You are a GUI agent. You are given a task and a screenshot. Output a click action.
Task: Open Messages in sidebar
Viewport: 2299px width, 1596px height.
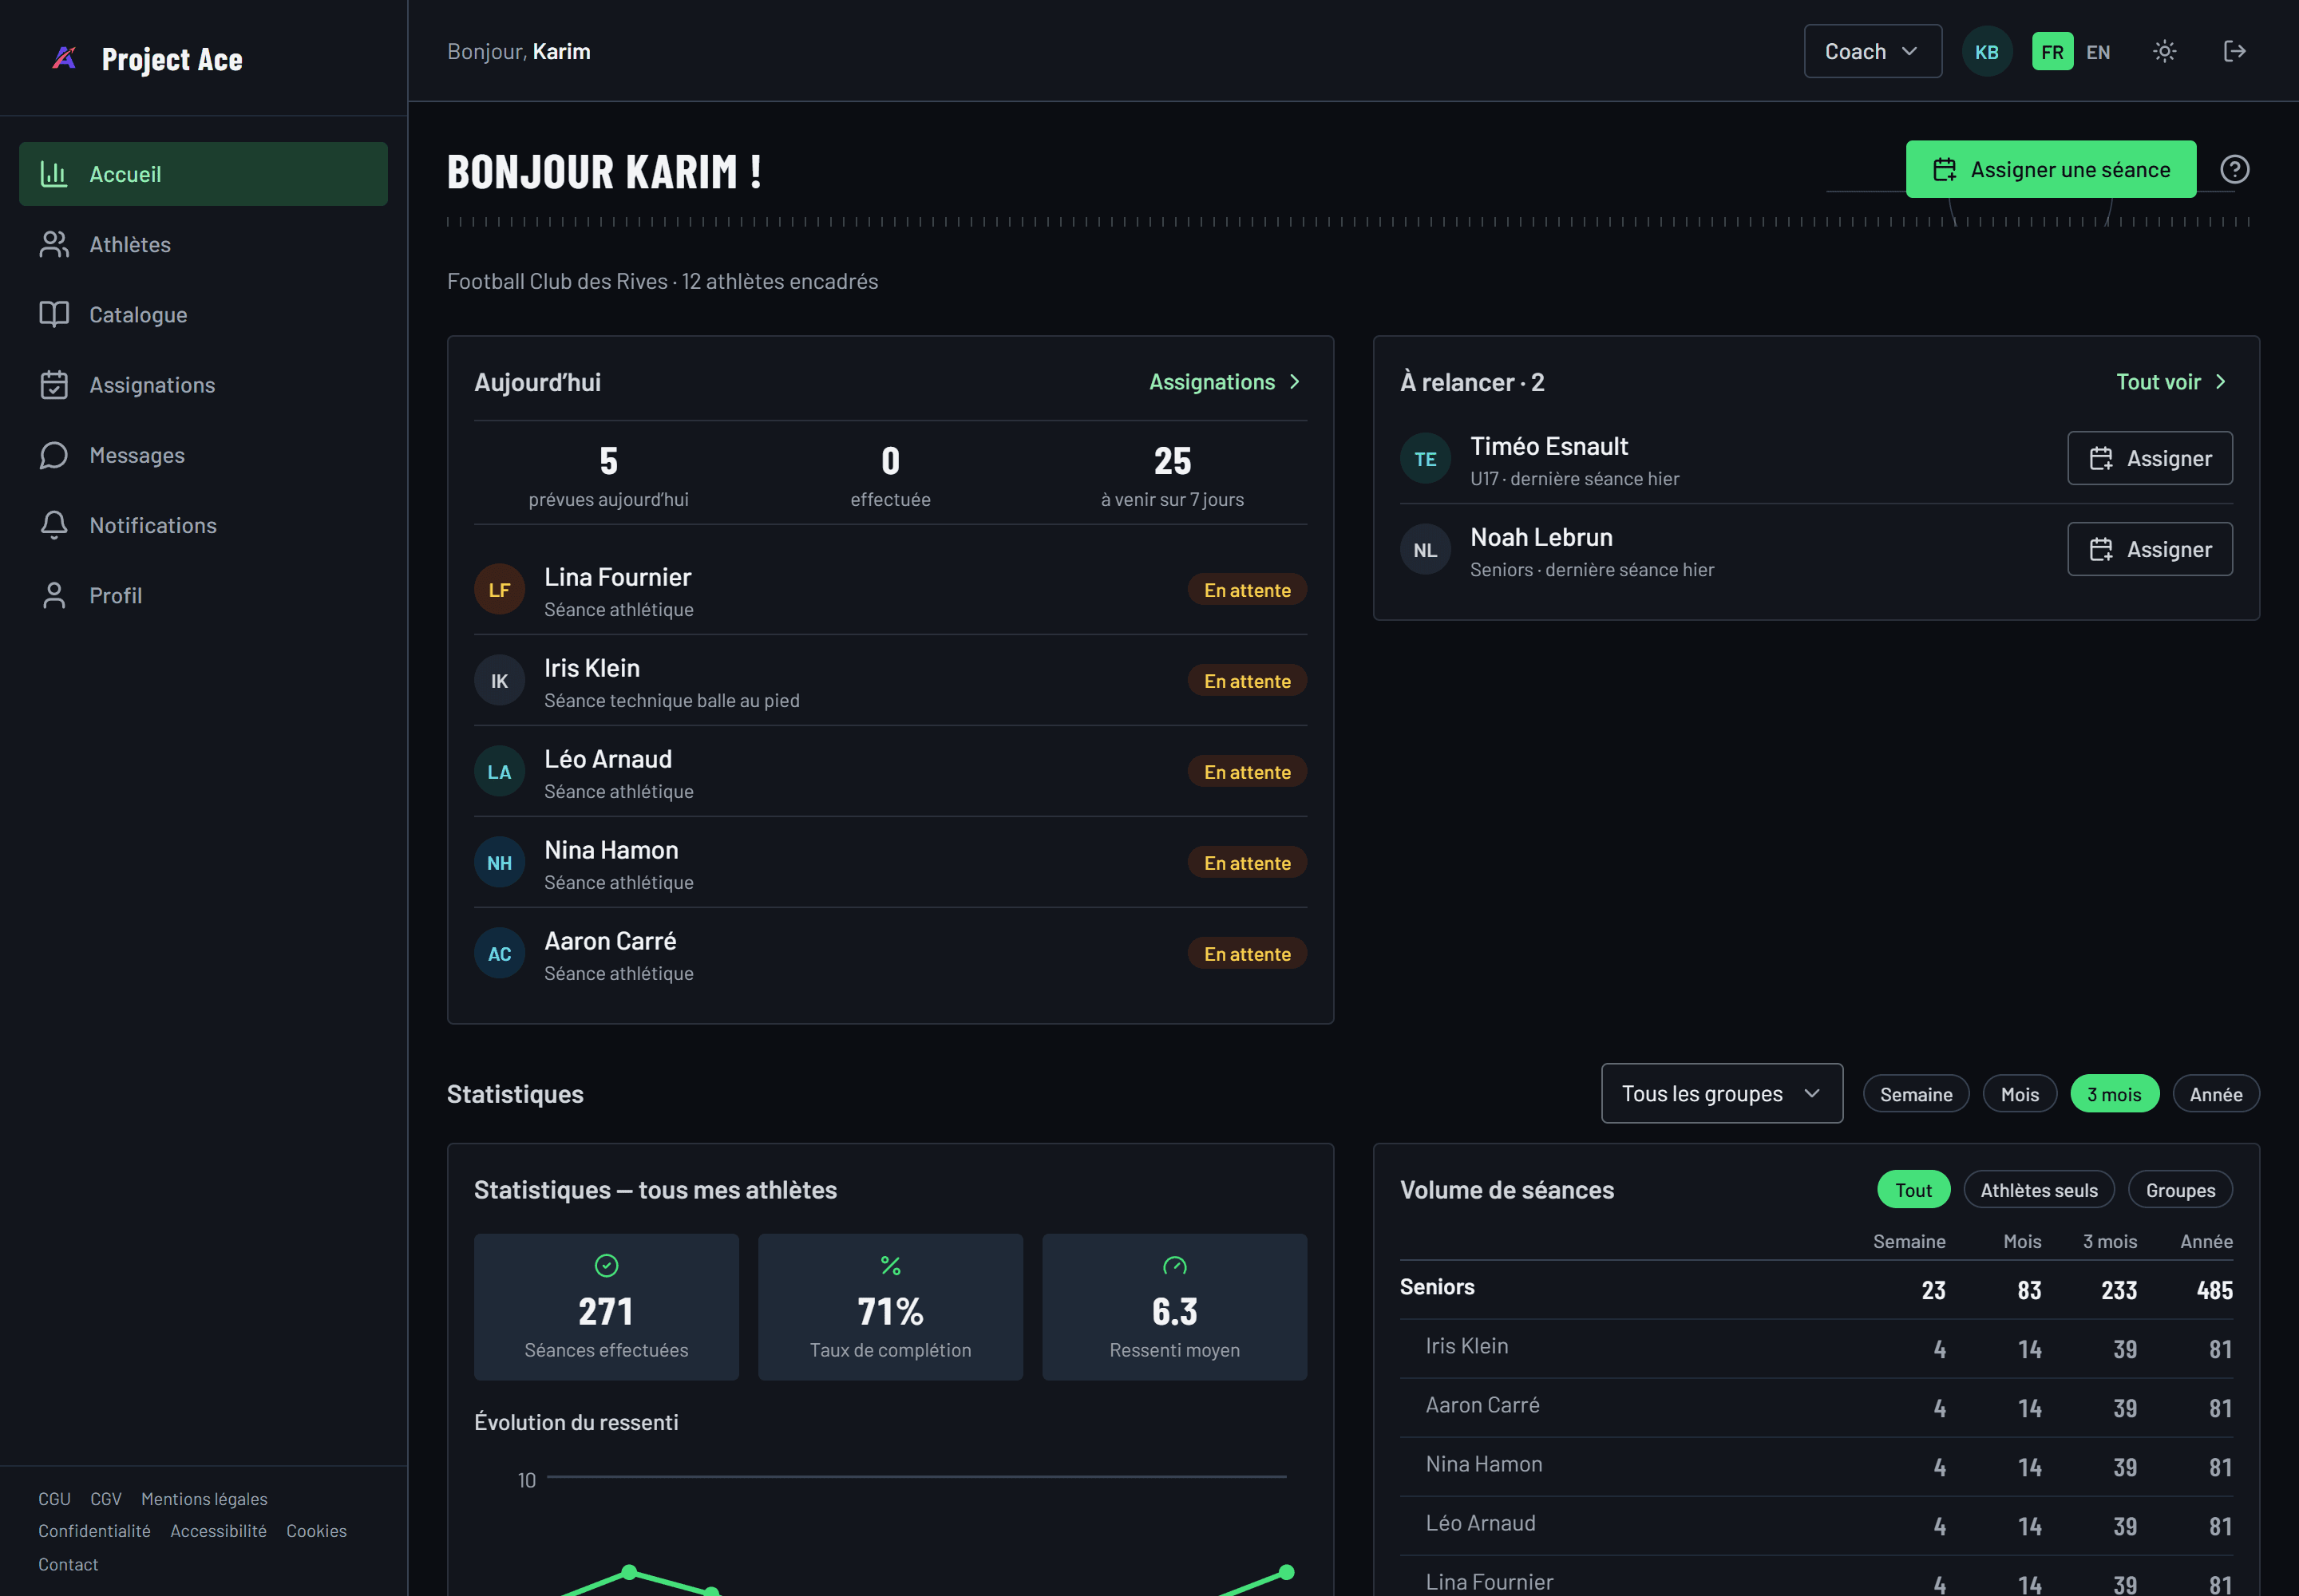pyautogui.click(x=203, y=455)
